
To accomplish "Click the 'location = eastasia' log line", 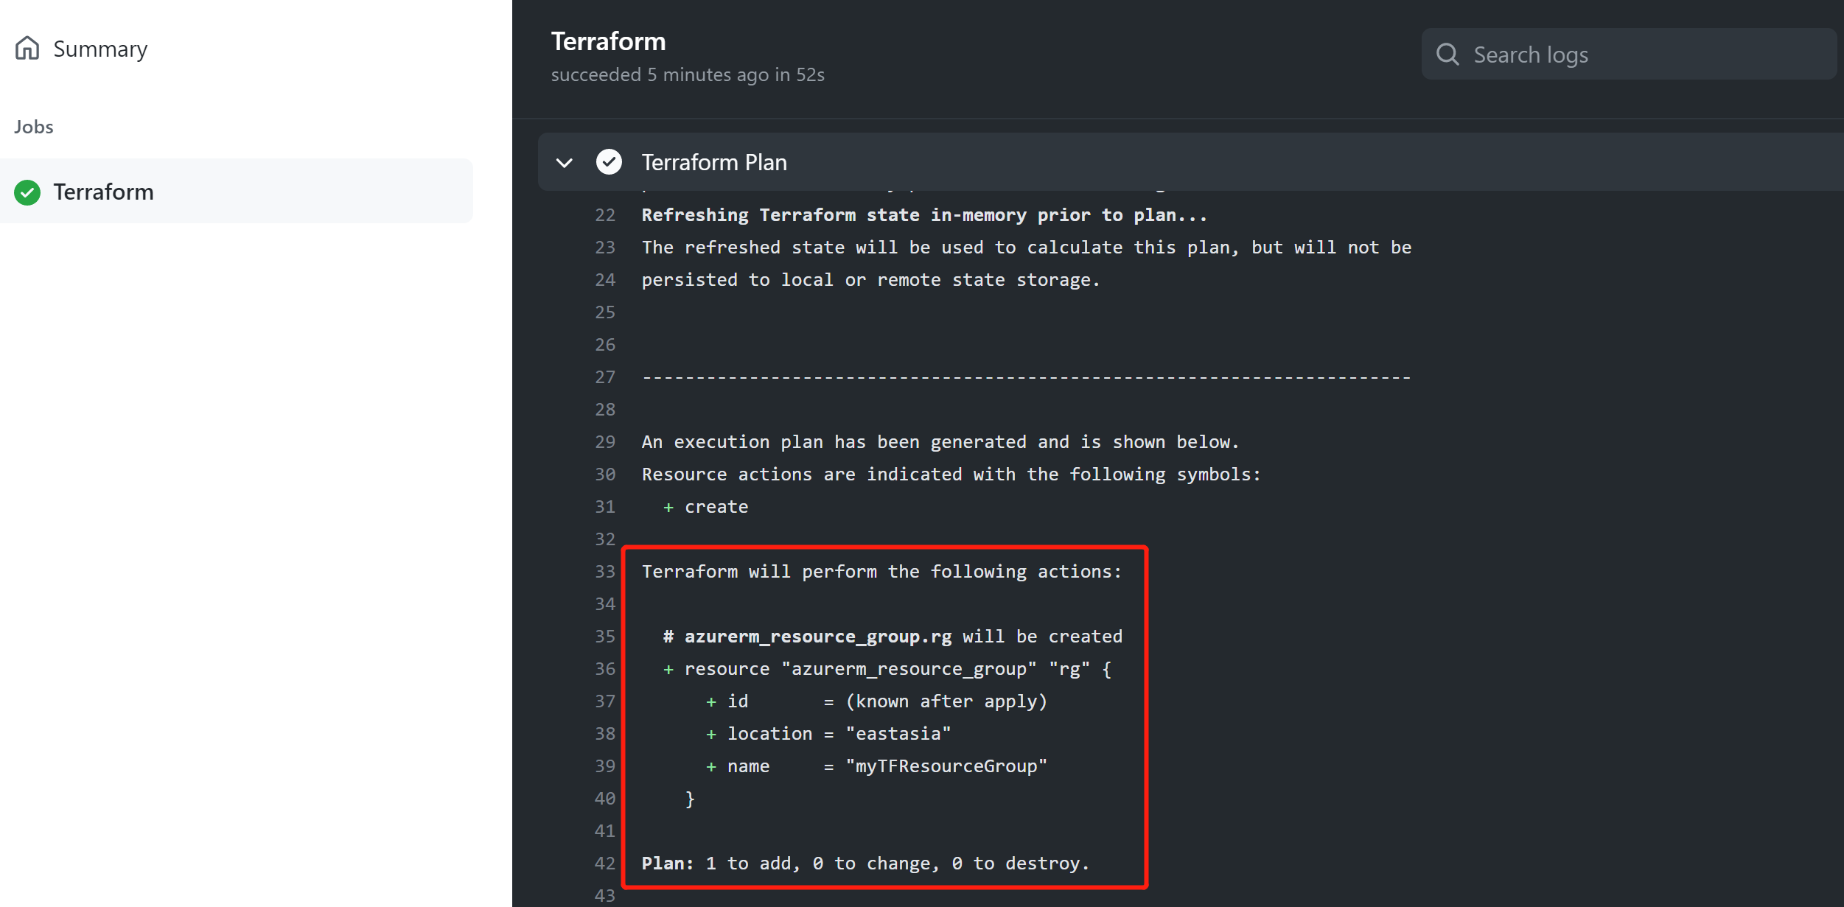I will (x=828, y=734).
